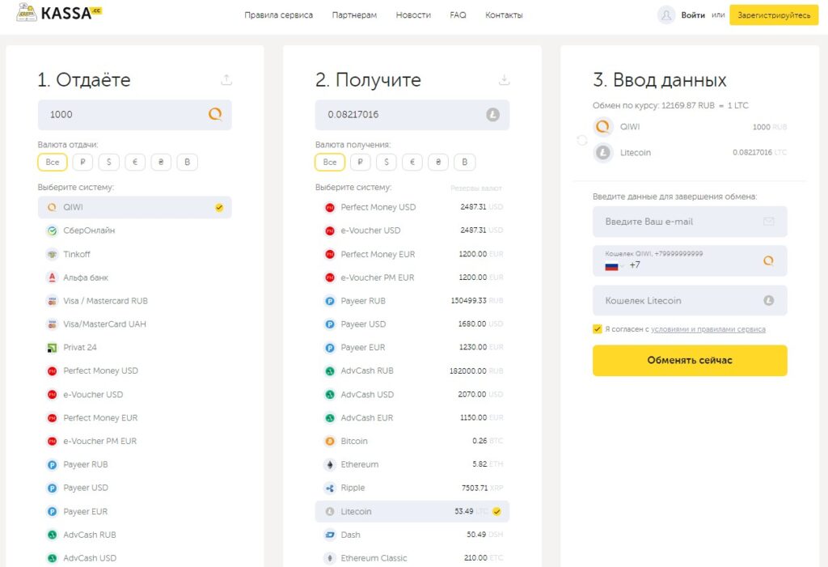
Task: Select AdvCash RUB in give list
Action: (135, 535)
